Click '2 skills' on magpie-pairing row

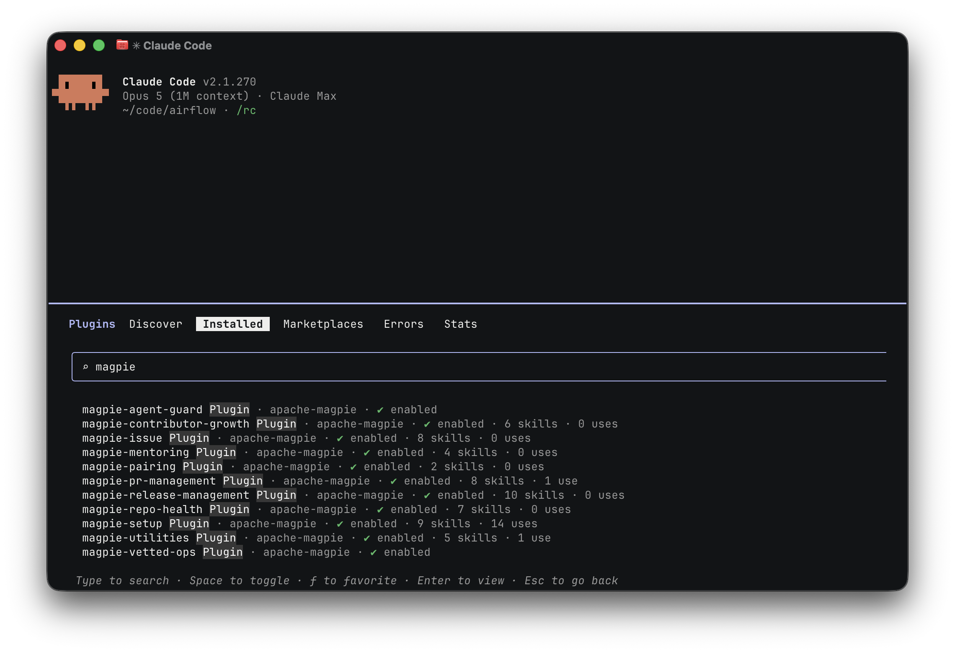(457, 466)
